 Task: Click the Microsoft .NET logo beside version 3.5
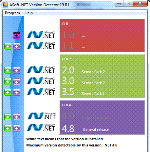point(41,92)
